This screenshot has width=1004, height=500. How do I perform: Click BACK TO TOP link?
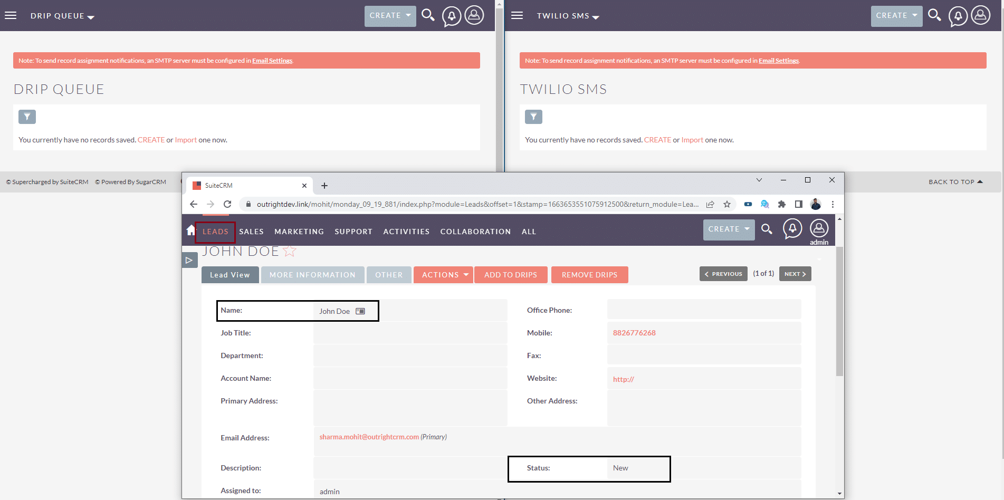(x=955, y=182)
